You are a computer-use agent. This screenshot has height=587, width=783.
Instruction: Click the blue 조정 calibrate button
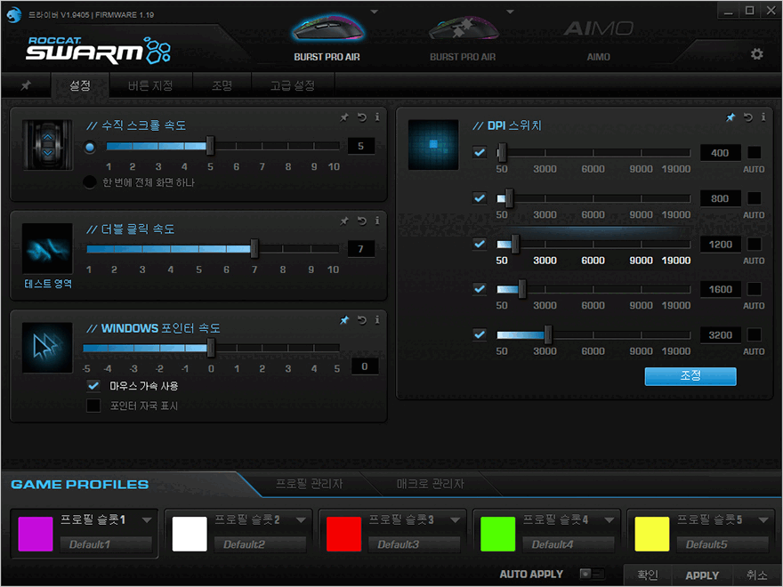(x=690, y=376)
